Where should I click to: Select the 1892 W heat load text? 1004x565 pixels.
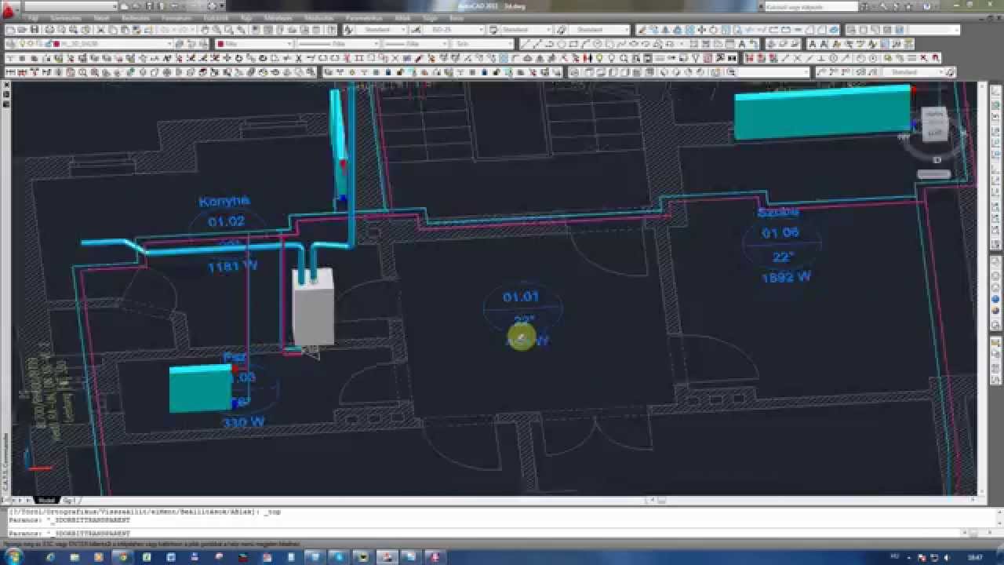pyautogui.click(x=786, y=277)
